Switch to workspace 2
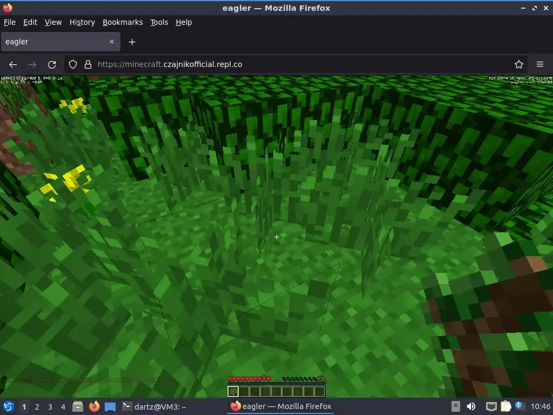The image size is (553, 415). coord(37,407)
